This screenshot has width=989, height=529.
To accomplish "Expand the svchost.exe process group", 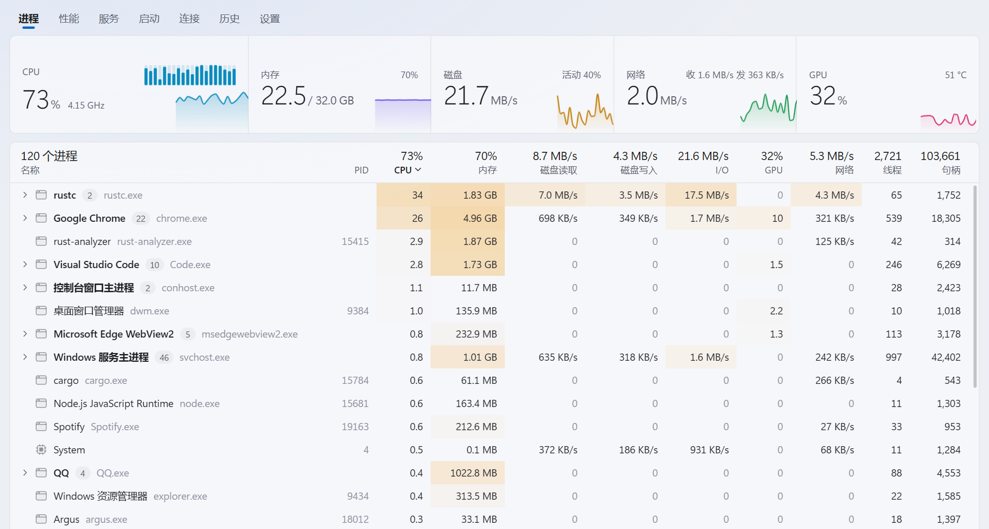I will pos(25,357).
